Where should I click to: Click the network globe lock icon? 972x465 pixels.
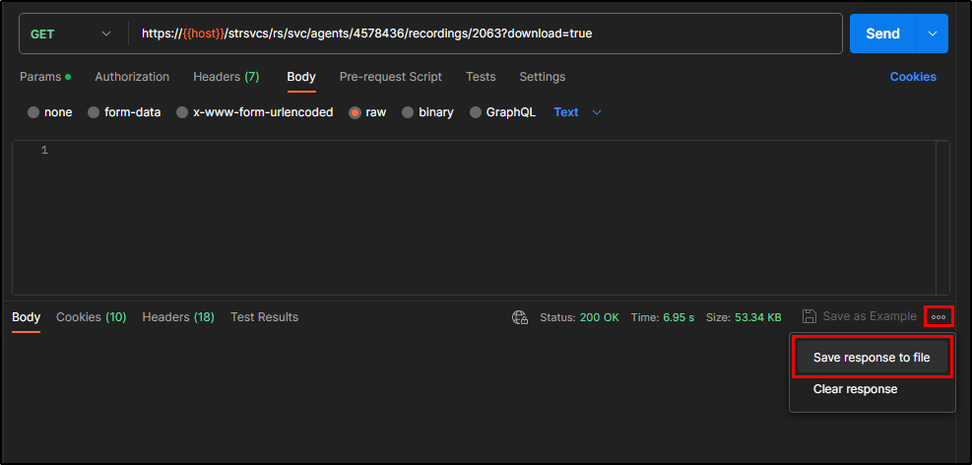coord(519,317)
